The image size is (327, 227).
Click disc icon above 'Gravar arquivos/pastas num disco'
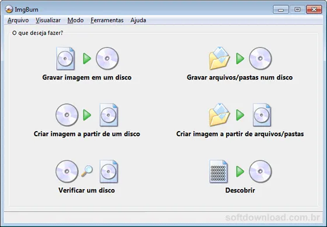(260, 59)
